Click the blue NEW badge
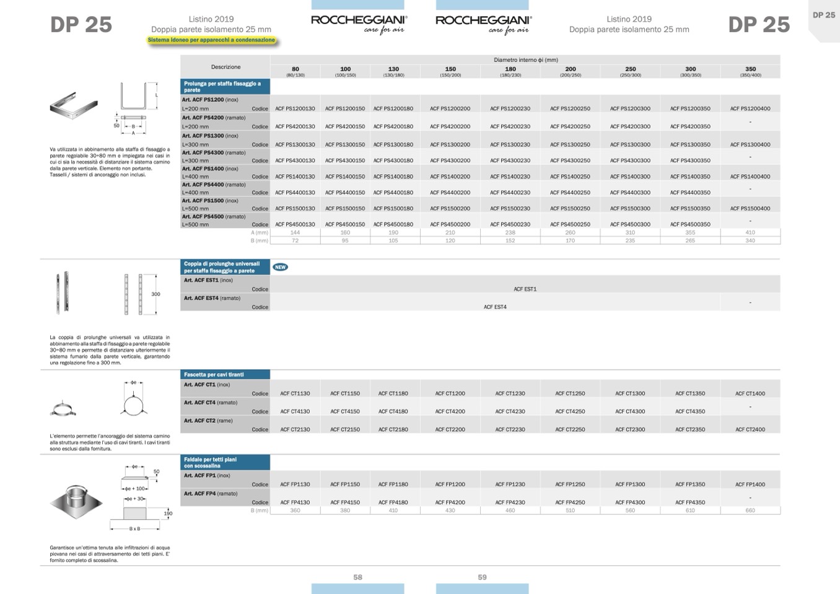This screenshot has width=840, height=594. click(280, 267)
